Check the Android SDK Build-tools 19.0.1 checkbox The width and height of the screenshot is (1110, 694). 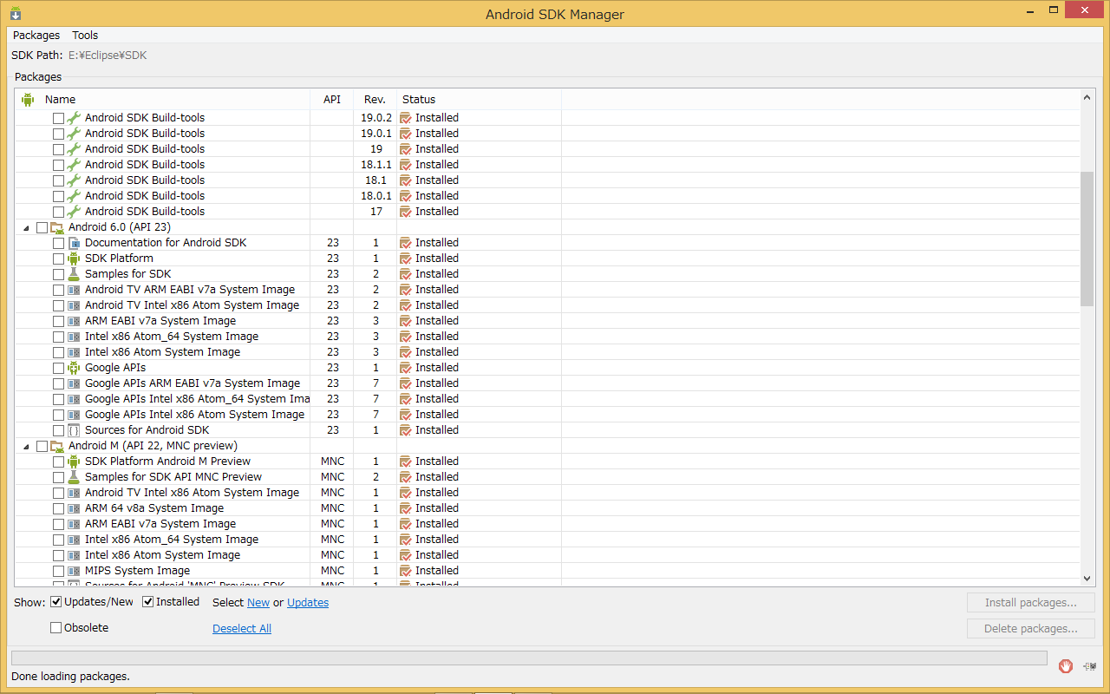58,134
